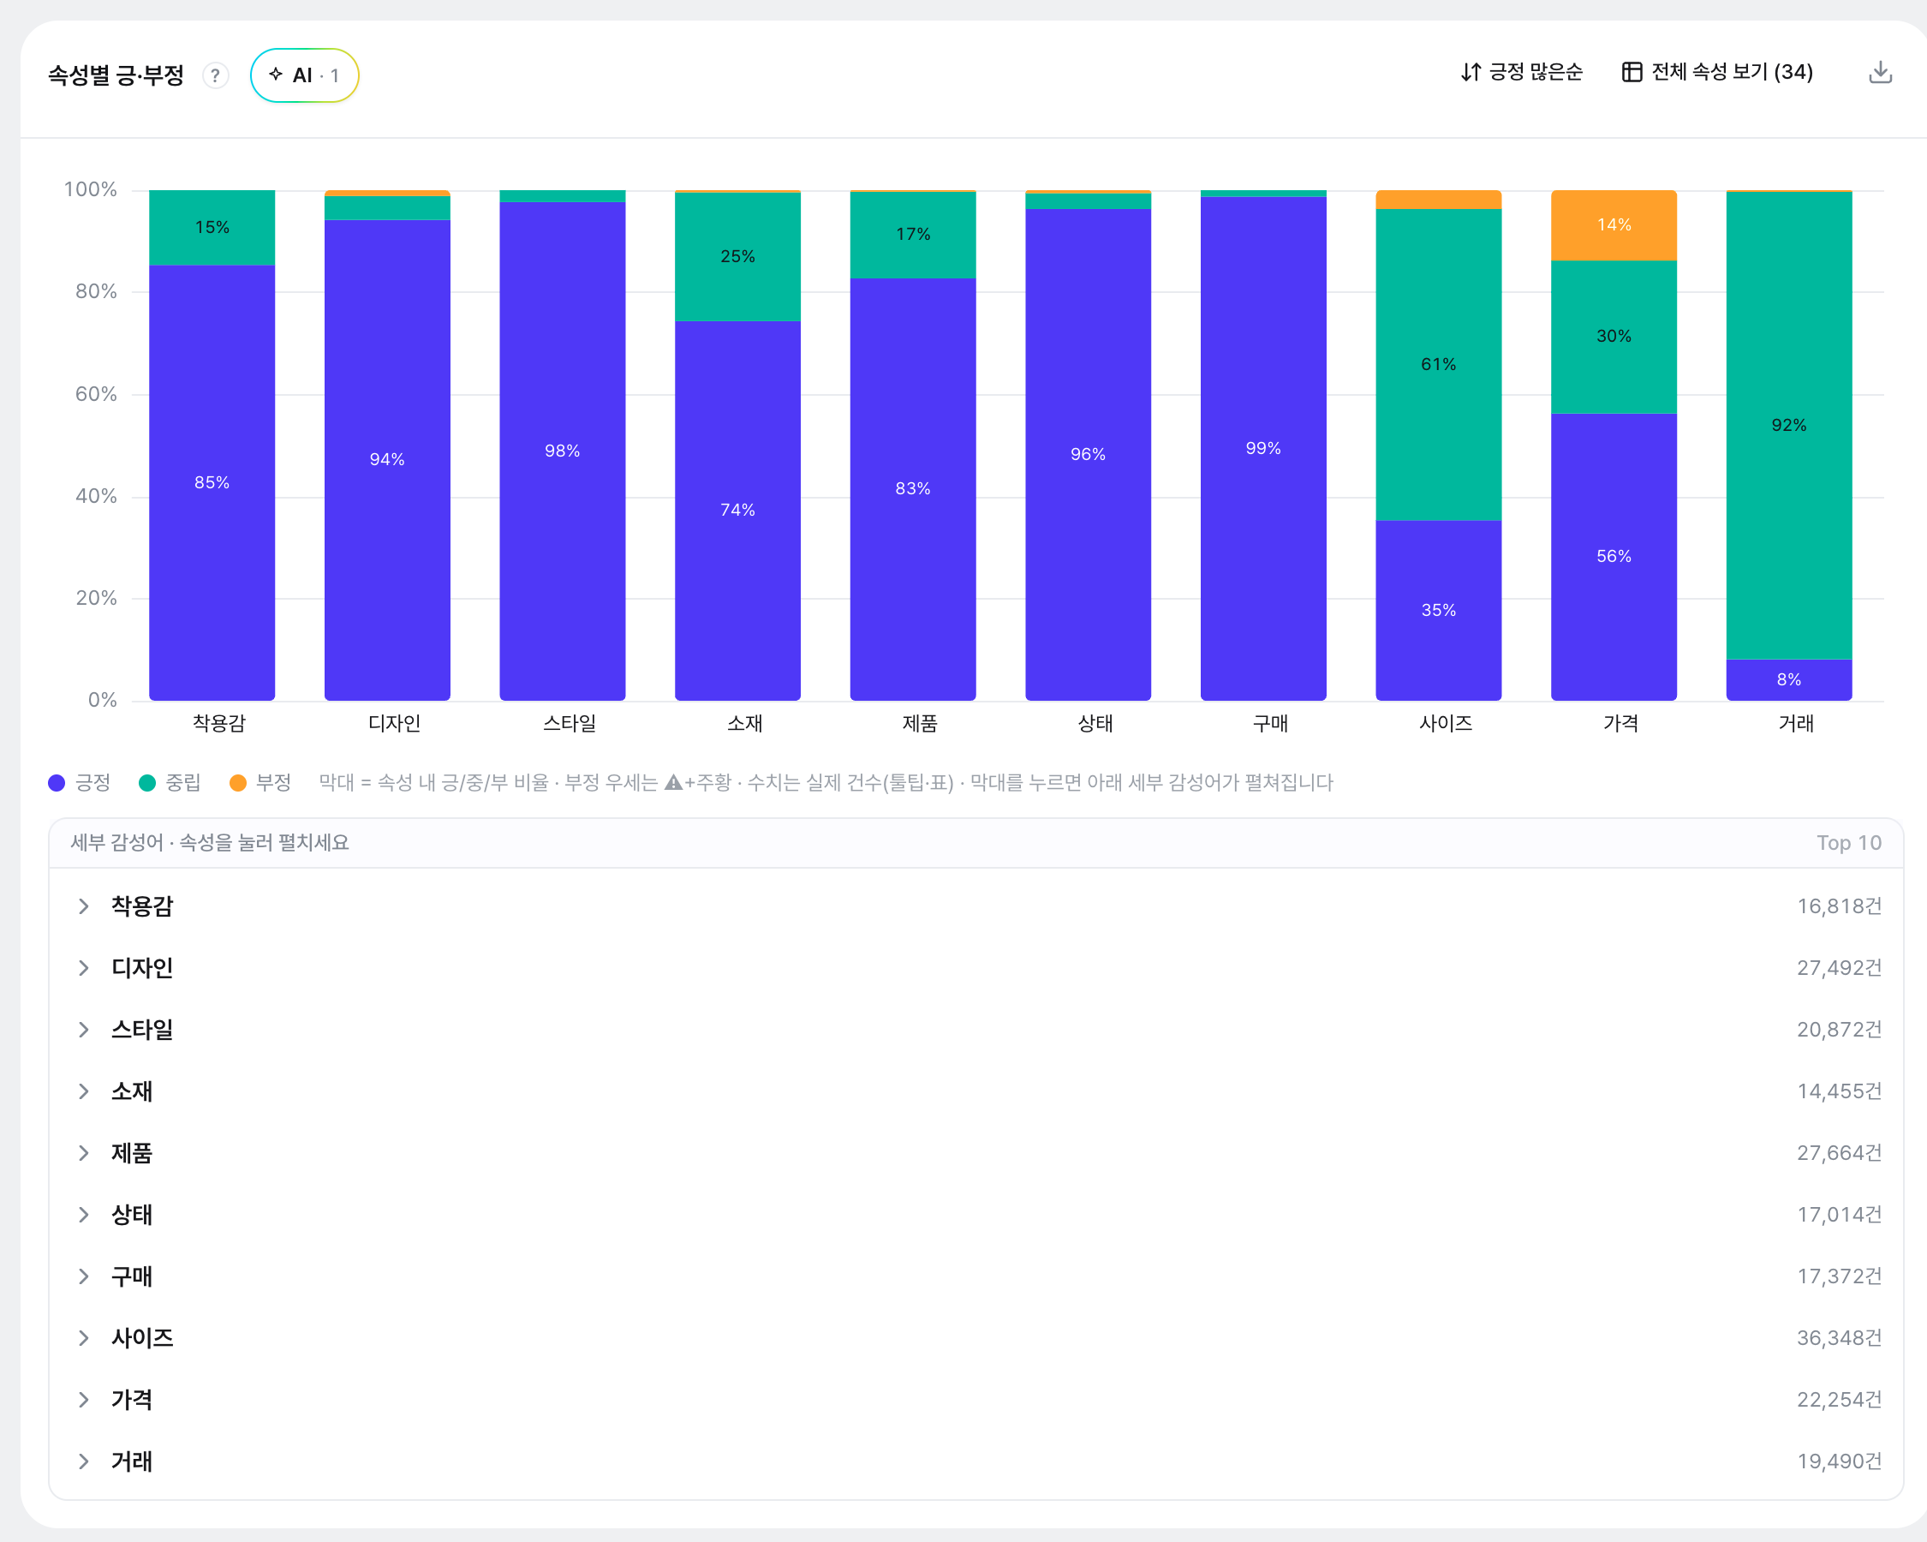1927x1542 pixels.
Task: Open the question mark help icon
Action: click(x=216, y=76)
